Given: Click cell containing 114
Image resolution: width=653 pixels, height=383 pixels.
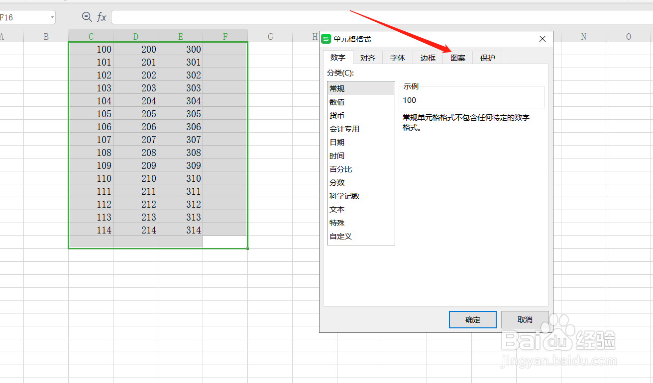Looking at the screenshot, I should pyautogui.click(x=91, y=230).
